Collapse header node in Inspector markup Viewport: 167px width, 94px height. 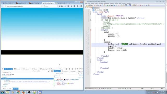[x=4, y=79]
